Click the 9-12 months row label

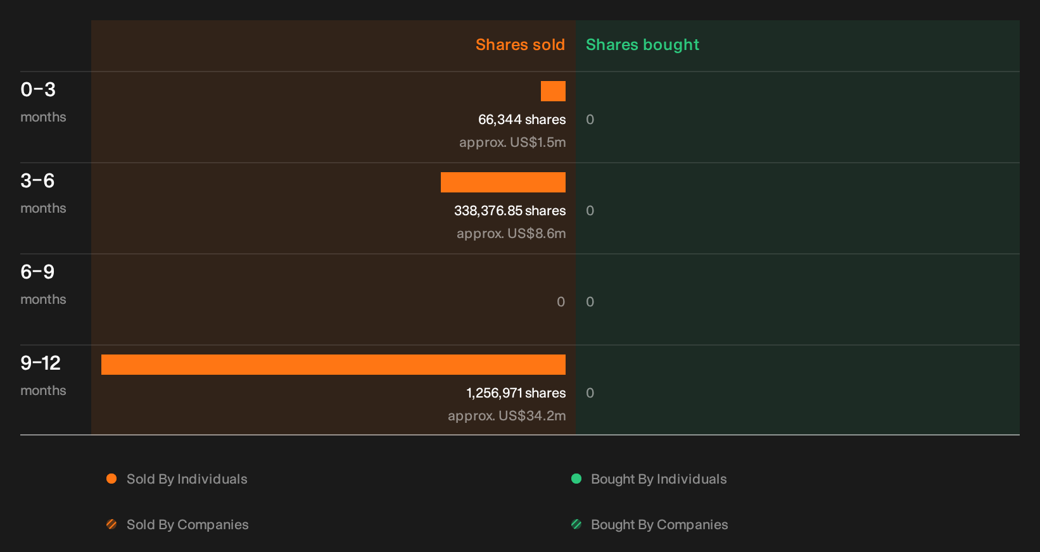point(43,375)
